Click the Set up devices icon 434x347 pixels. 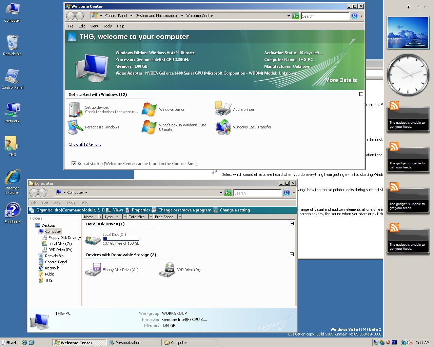(75, 110)
